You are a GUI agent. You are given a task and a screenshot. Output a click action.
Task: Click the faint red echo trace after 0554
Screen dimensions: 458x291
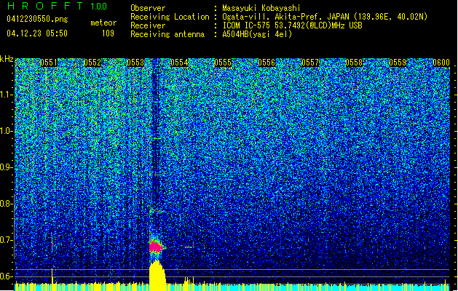tap(189, 247)
